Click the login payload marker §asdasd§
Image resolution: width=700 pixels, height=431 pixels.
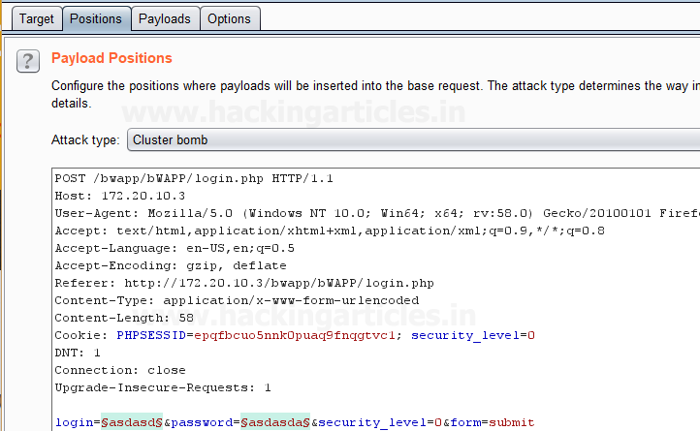[136, 422]
